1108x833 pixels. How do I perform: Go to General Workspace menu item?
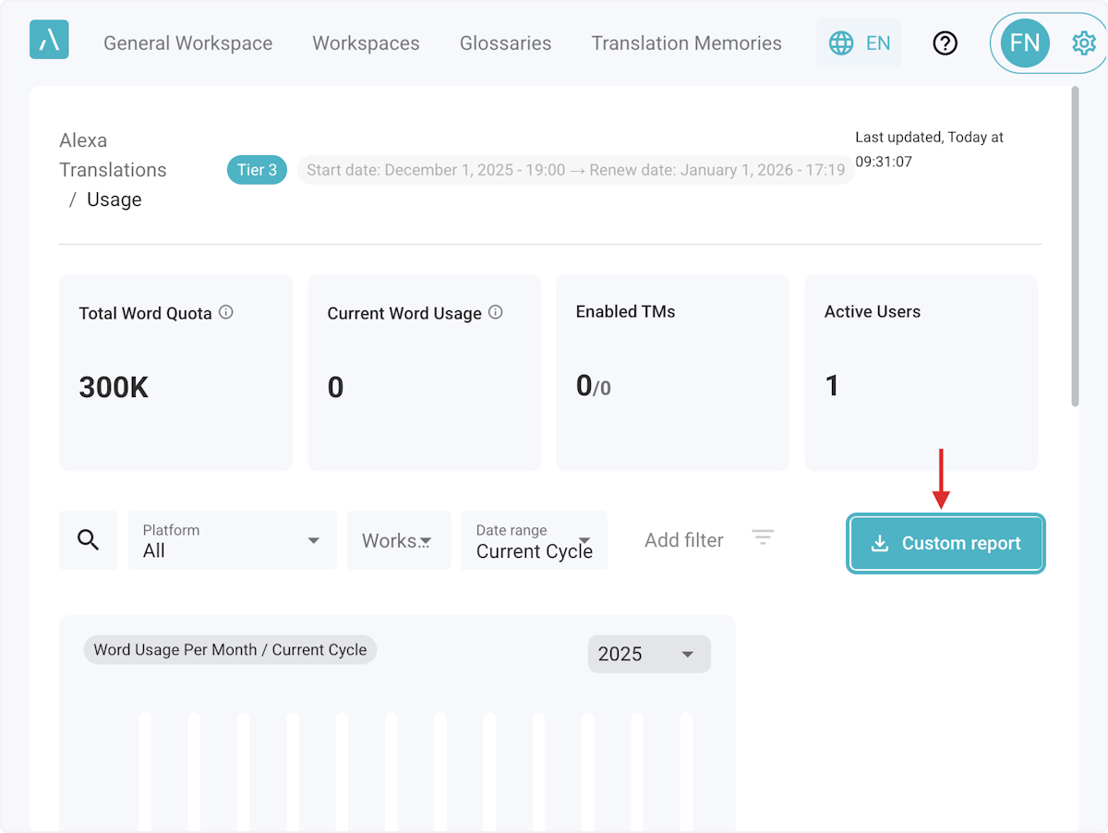click(187, 43)
